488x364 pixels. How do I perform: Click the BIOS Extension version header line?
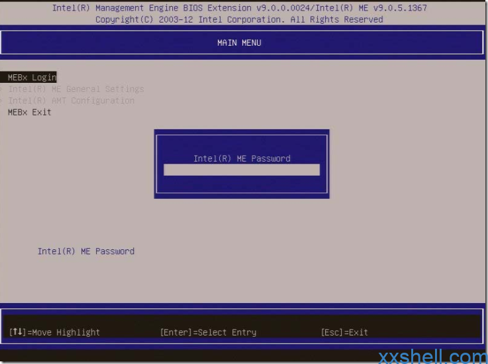point(239,8)
